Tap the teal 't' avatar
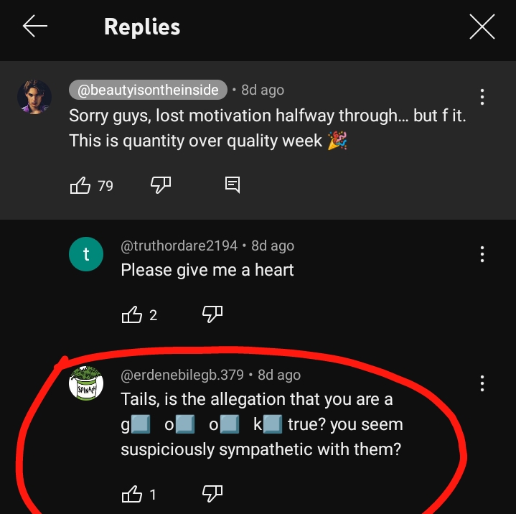 click(x=86, y=254)
